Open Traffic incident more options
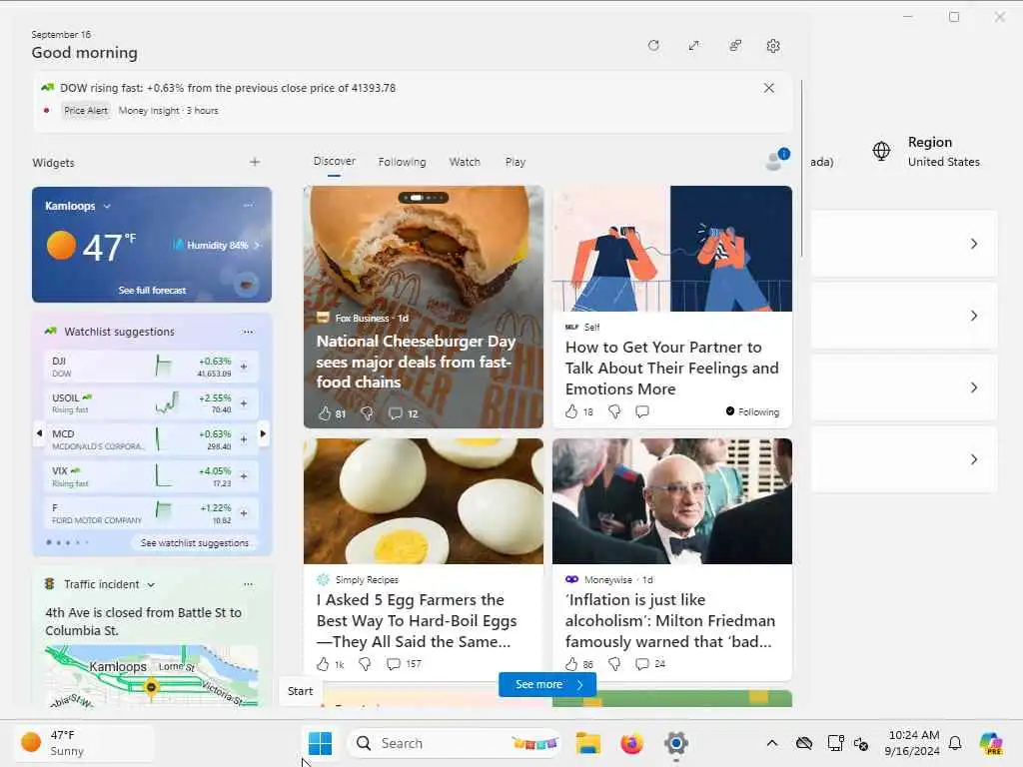This screenshot has width=1023, height=767. click(248, 584)
